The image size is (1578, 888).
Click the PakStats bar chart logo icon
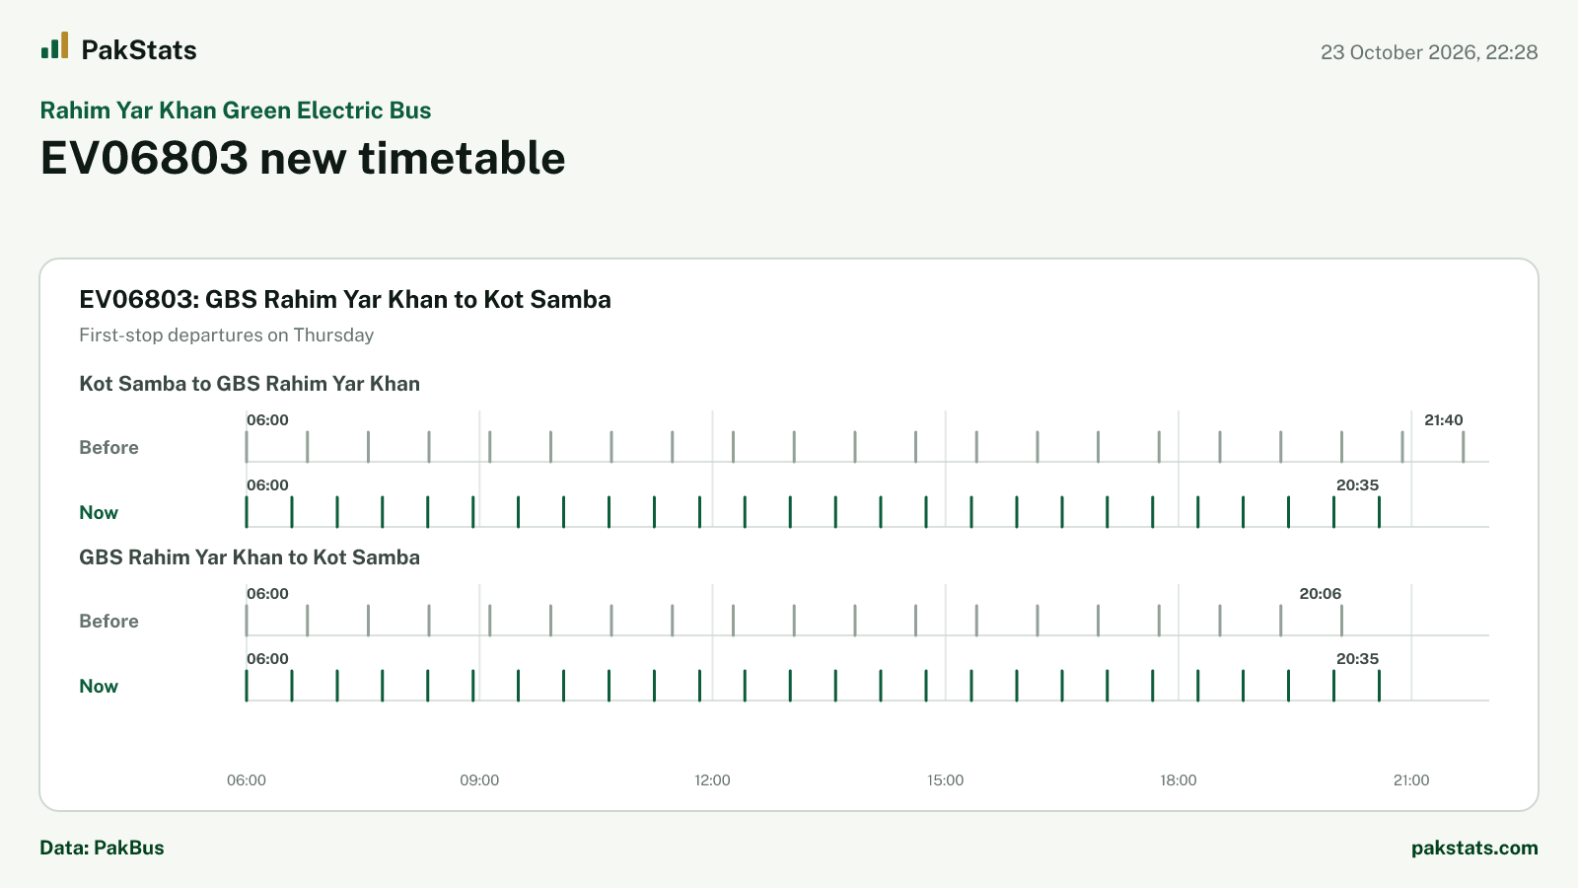pyautogui.click(x=54, y=45)
